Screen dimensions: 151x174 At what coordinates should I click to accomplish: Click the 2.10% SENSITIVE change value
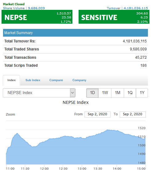tap(142, 22)
